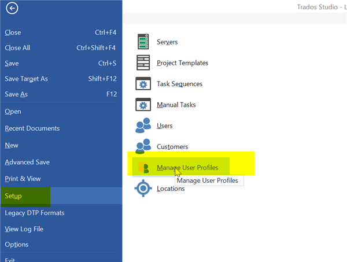Screen dimensions: 347x262
Task: Click the Customers people icon
Action: 143,146
